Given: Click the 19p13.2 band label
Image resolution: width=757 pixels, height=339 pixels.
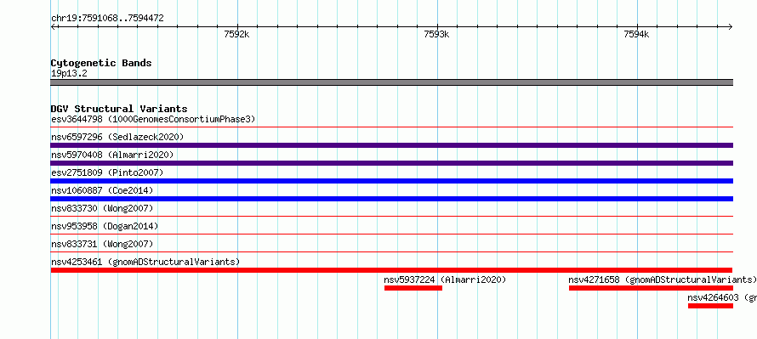Looking at the screenshot, I should (x=69, y=74).
